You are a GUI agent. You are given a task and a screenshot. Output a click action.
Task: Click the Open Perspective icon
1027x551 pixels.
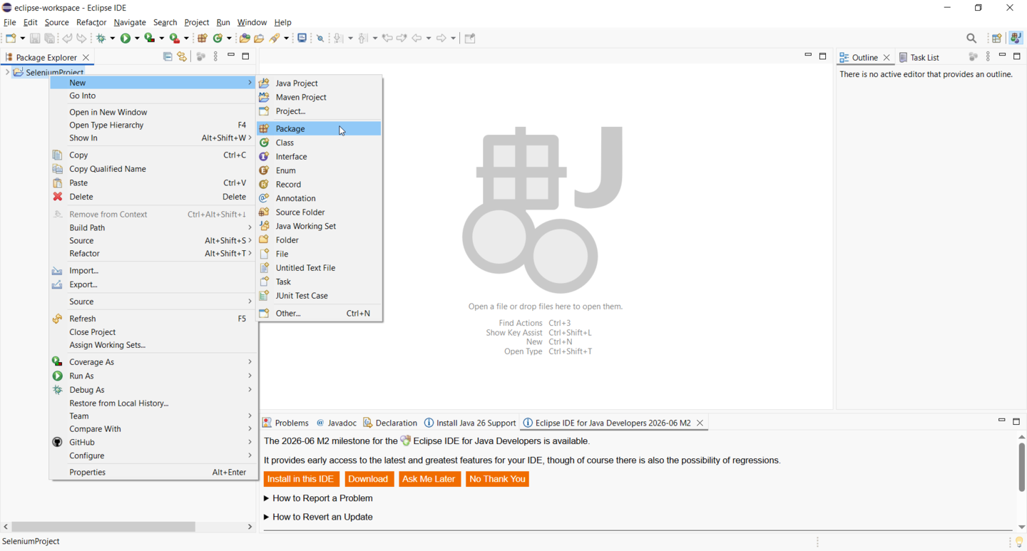(x=997, y=38)
